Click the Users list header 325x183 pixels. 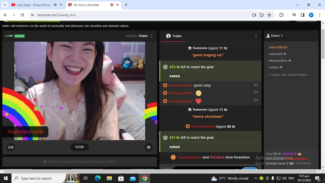275,36
